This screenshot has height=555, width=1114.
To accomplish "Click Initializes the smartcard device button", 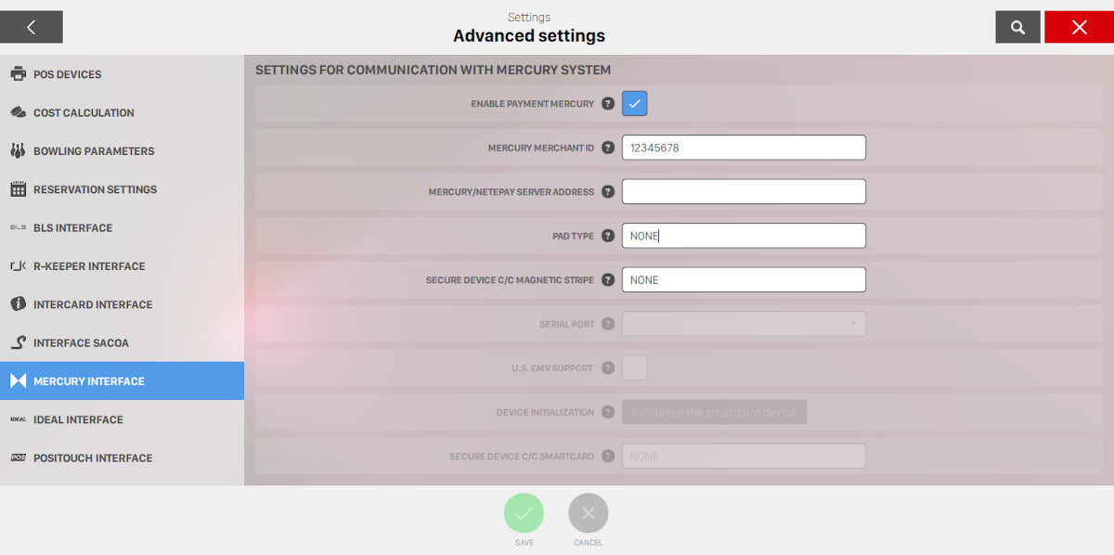I will pos(714,412).
